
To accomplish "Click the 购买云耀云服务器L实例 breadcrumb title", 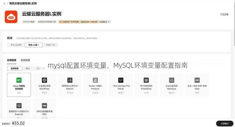I will coord(23,3).
